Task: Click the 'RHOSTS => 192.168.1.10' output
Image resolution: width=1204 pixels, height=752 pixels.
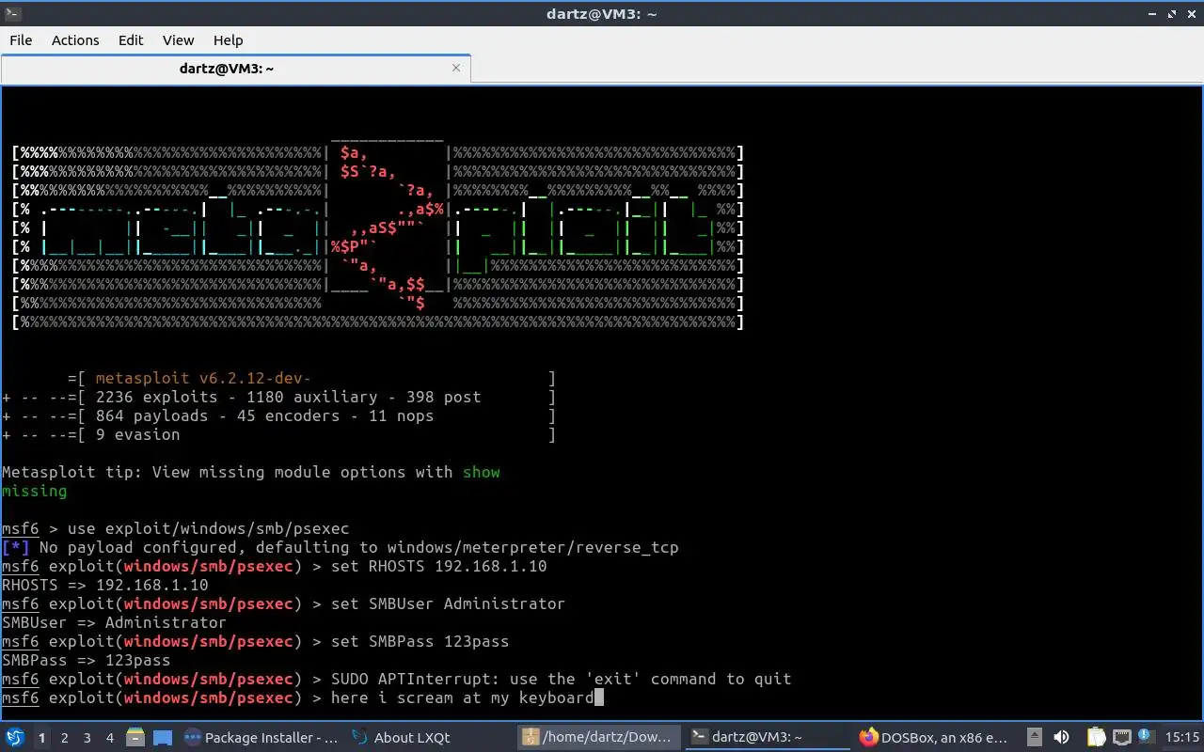Action: coord(104,585)
